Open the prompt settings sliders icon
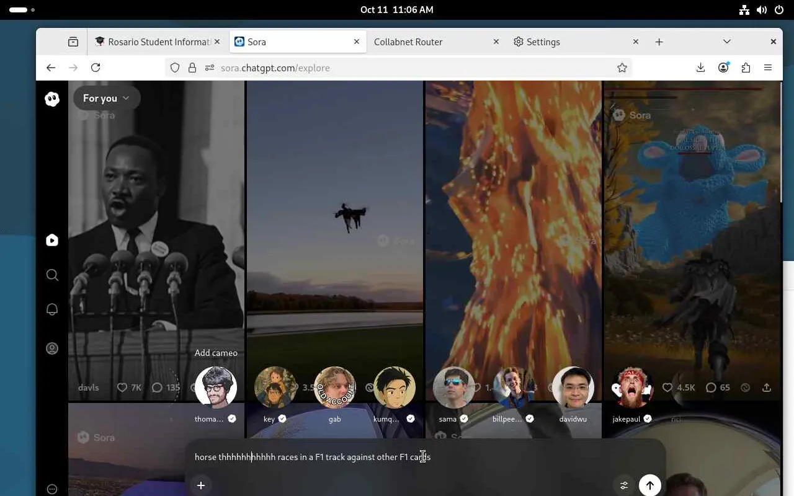Image resolution: width=794 pixels, height=496 pixels. point(624,485)
